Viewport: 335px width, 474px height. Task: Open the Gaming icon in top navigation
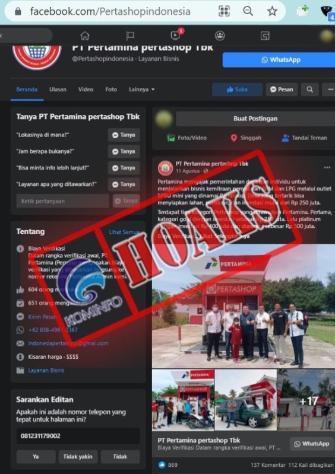point(265,36)
